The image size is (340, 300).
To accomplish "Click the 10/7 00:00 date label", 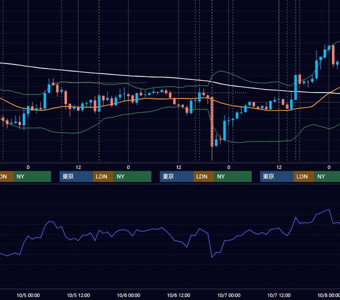I will (229, 295).
